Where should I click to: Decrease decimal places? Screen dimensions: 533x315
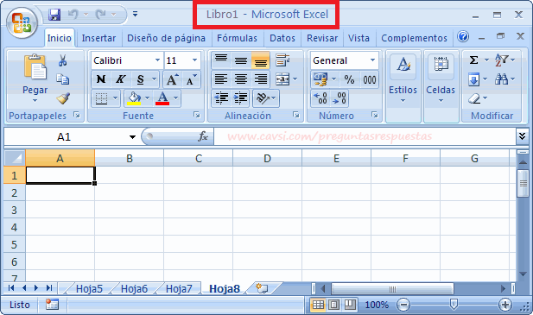(339, 98)
